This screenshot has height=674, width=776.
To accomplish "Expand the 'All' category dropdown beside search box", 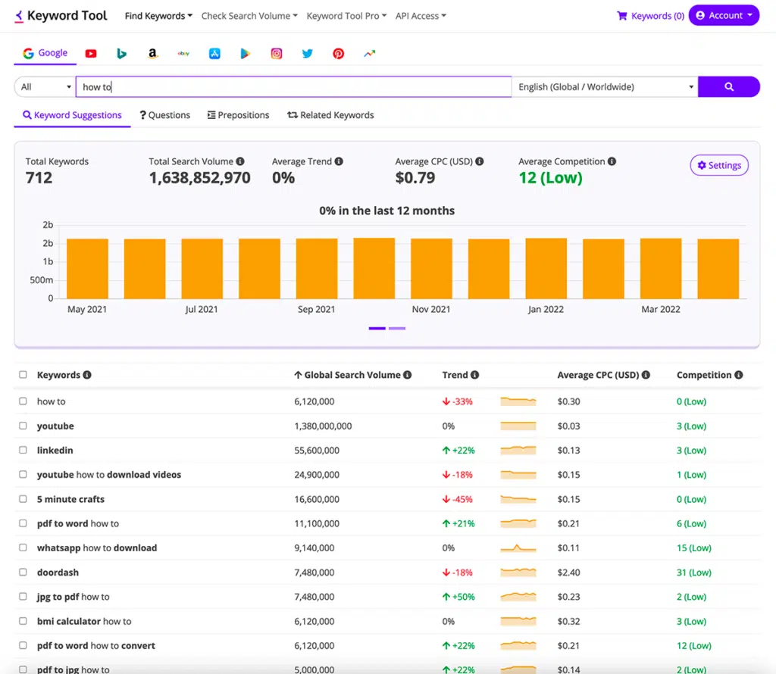I will pos(43,86).
